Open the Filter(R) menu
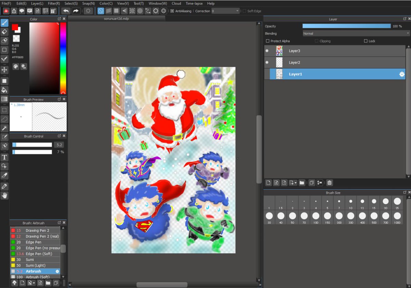The image size is (411, 288). point(54,3)
